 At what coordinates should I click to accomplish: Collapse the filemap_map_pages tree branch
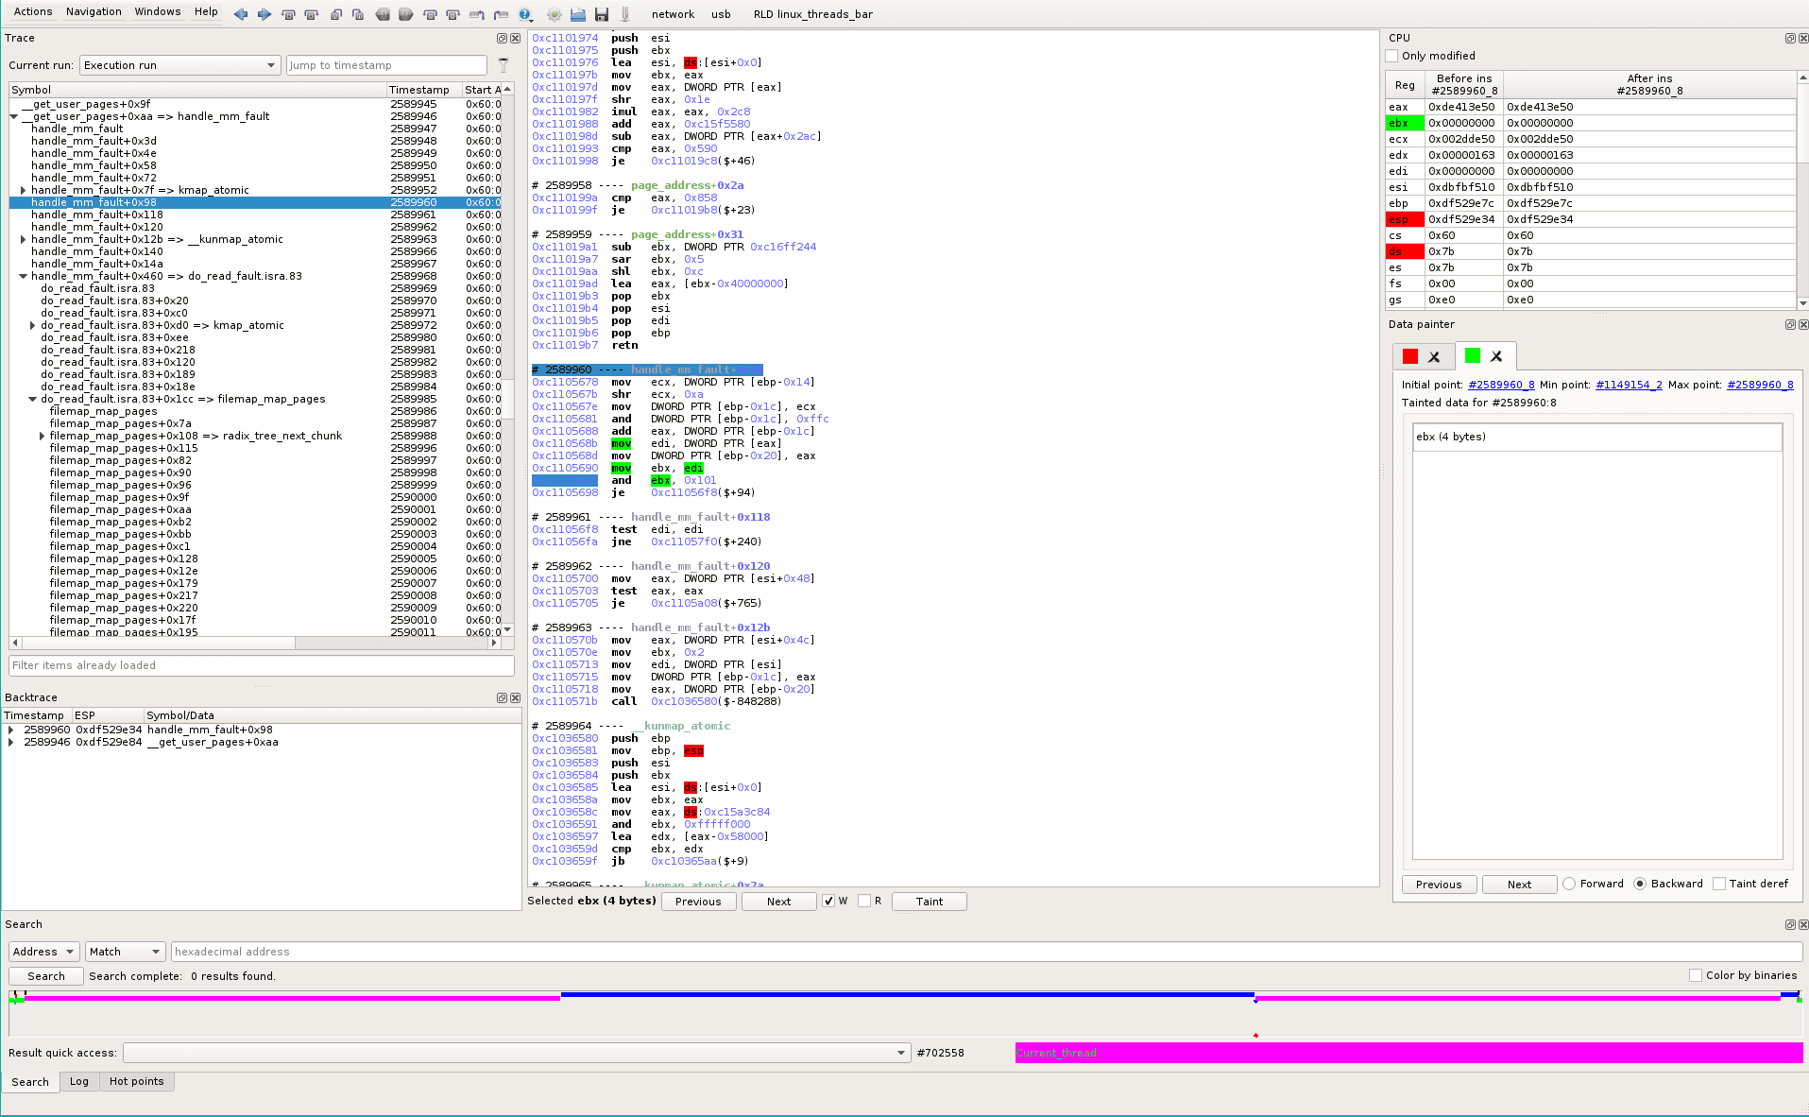[x=32, y=398]
